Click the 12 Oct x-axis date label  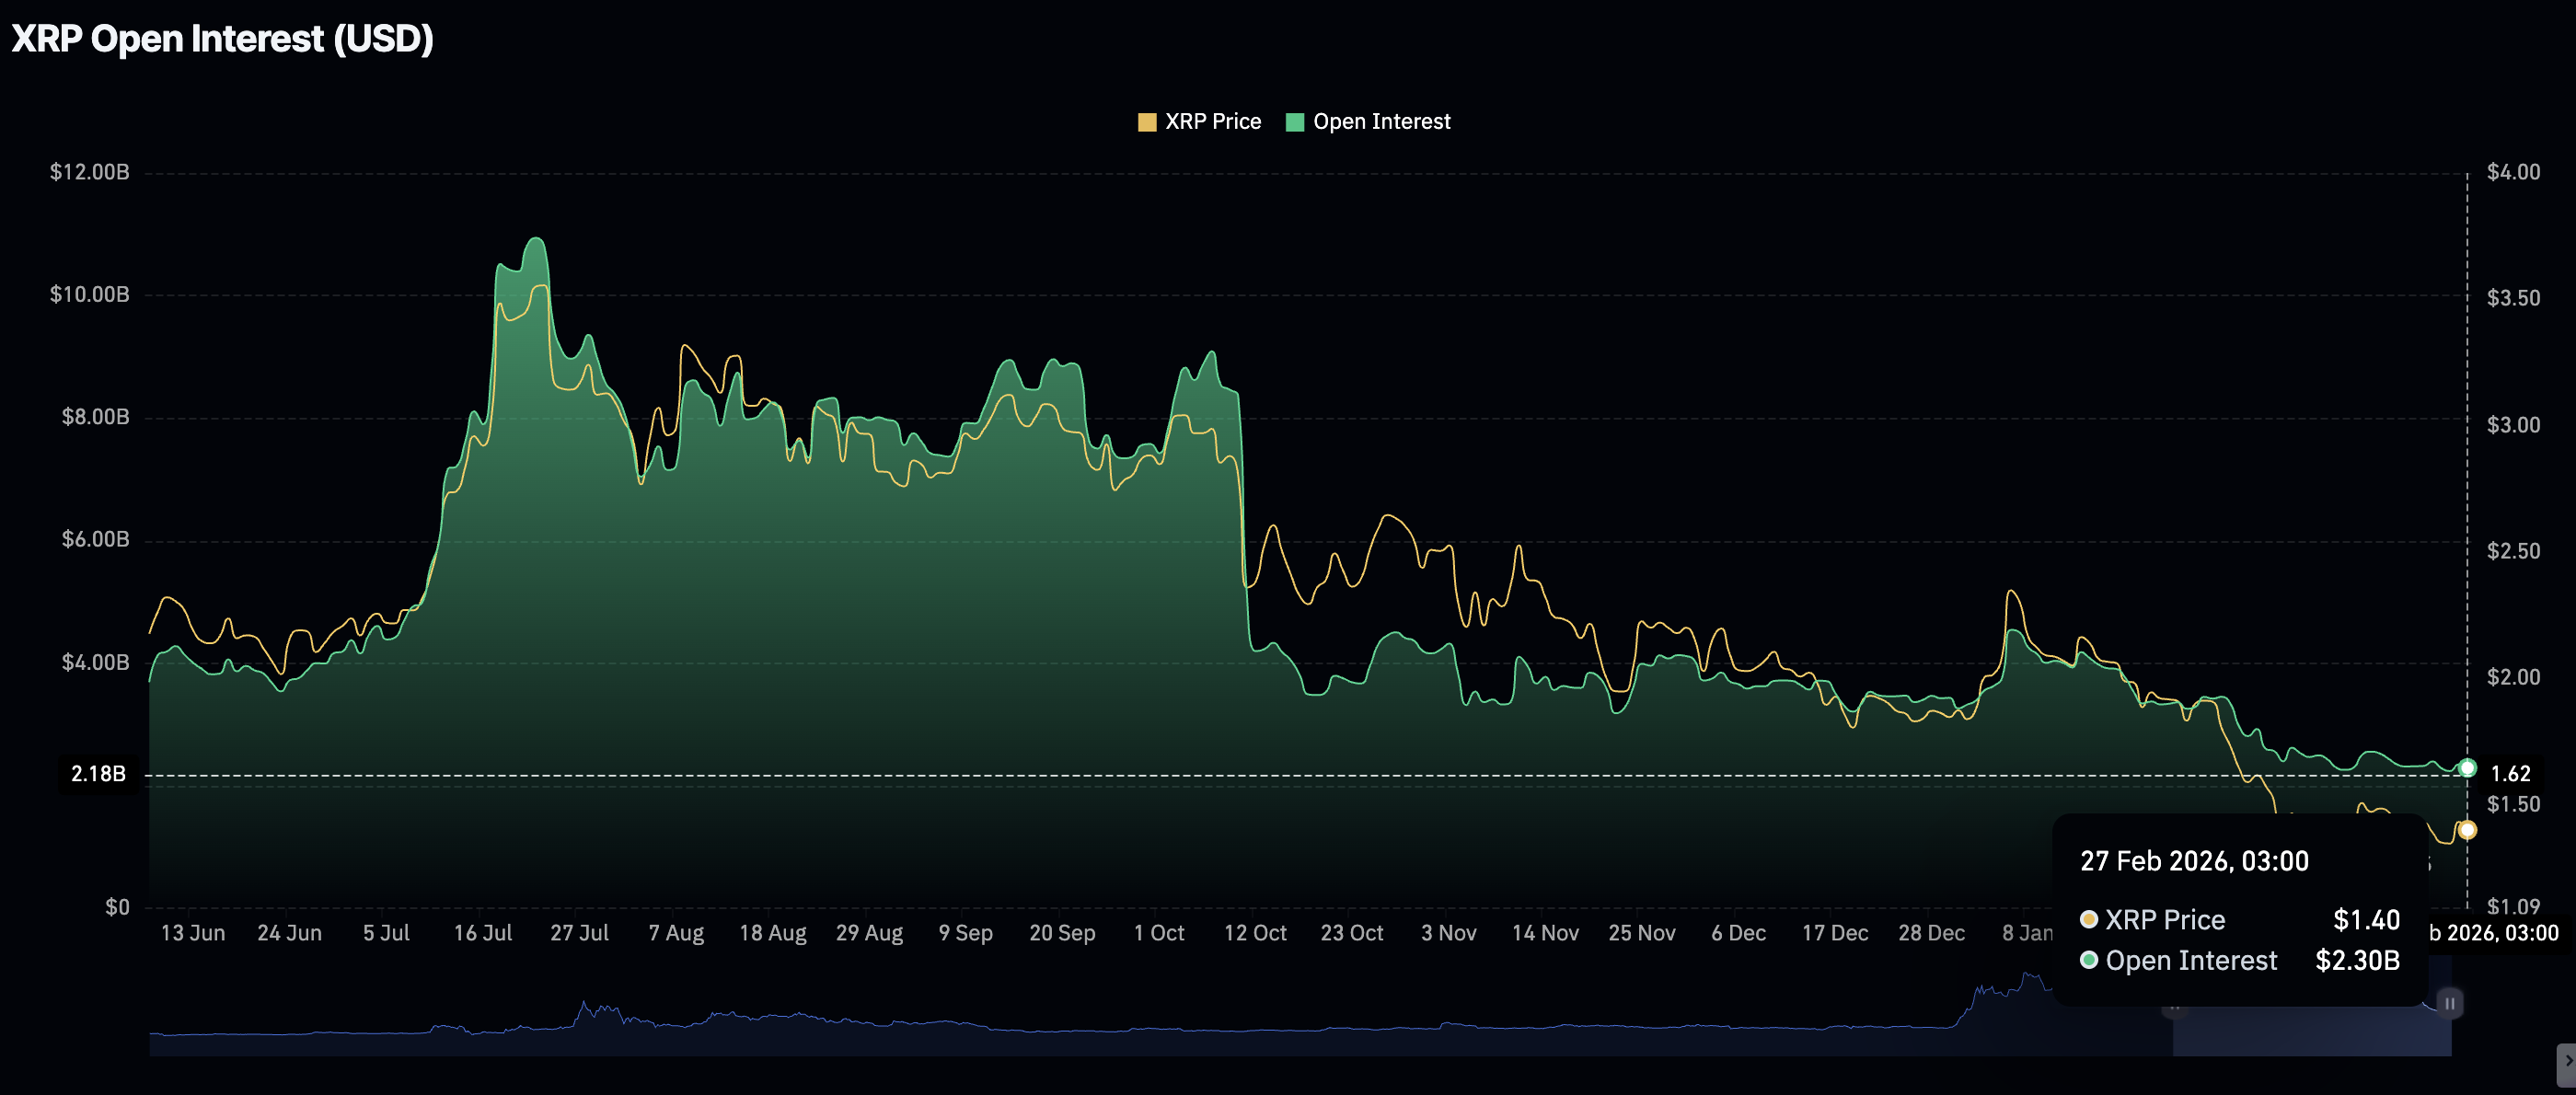pos(1255,933)
